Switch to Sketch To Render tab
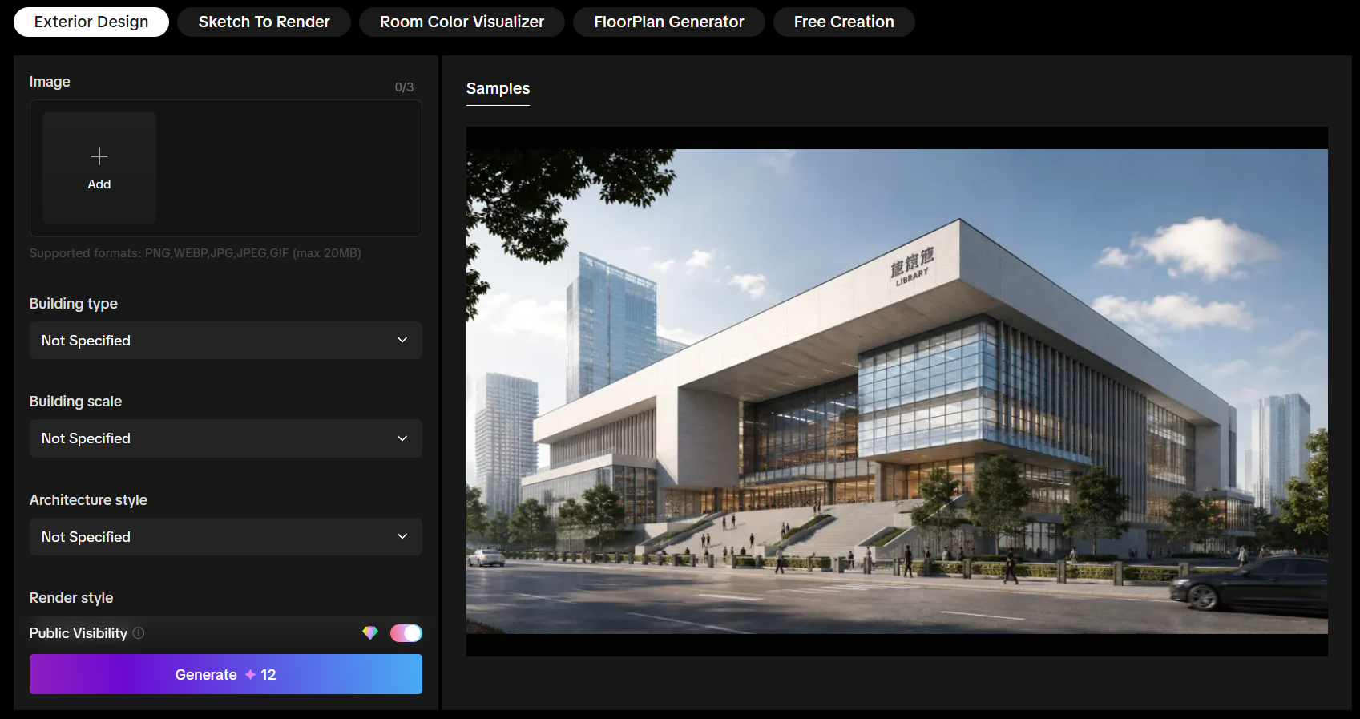The image size is (1360, 719). coord(264,22)
